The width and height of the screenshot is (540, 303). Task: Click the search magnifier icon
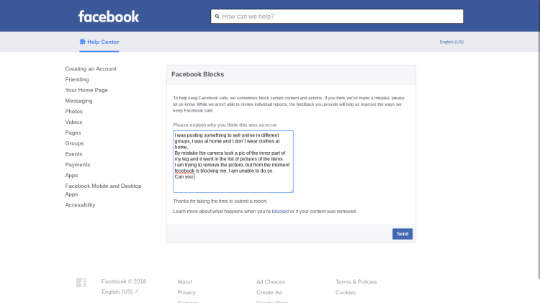pyautogui.click(x=217, y=16)
